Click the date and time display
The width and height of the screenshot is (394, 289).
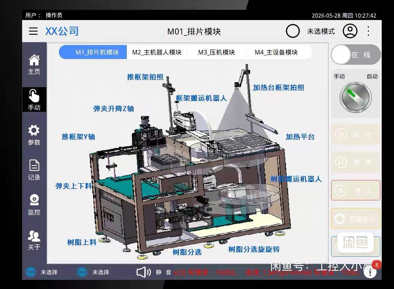pyautogui.click(x=344, y=15)
